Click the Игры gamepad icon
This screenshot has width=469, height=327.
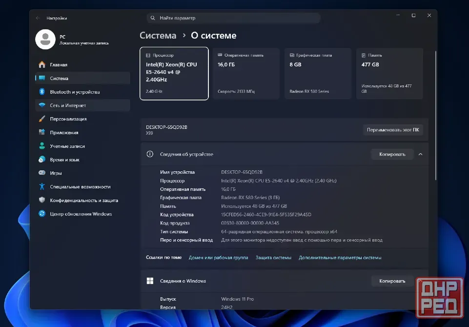(42, 173)
